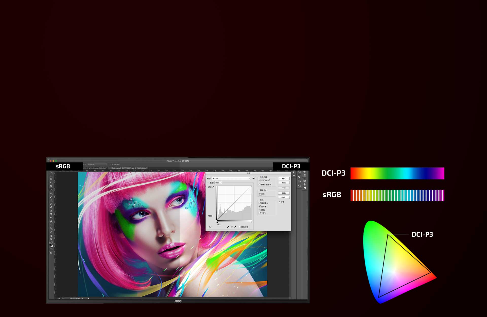Viewport: 487px width, 317px height.
Task: Activate the on-image adjustment hand tool
Action: (210, 227)
